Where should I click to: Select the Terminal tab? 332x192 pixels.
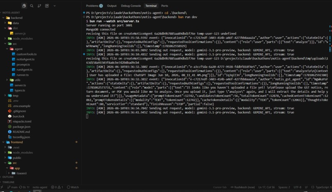click(151, 6)
